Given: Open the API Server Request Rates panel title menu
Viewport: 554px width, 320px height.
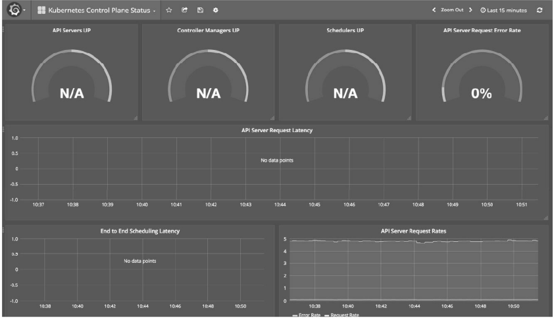Looking at the screenshot, I should [413, 231].
